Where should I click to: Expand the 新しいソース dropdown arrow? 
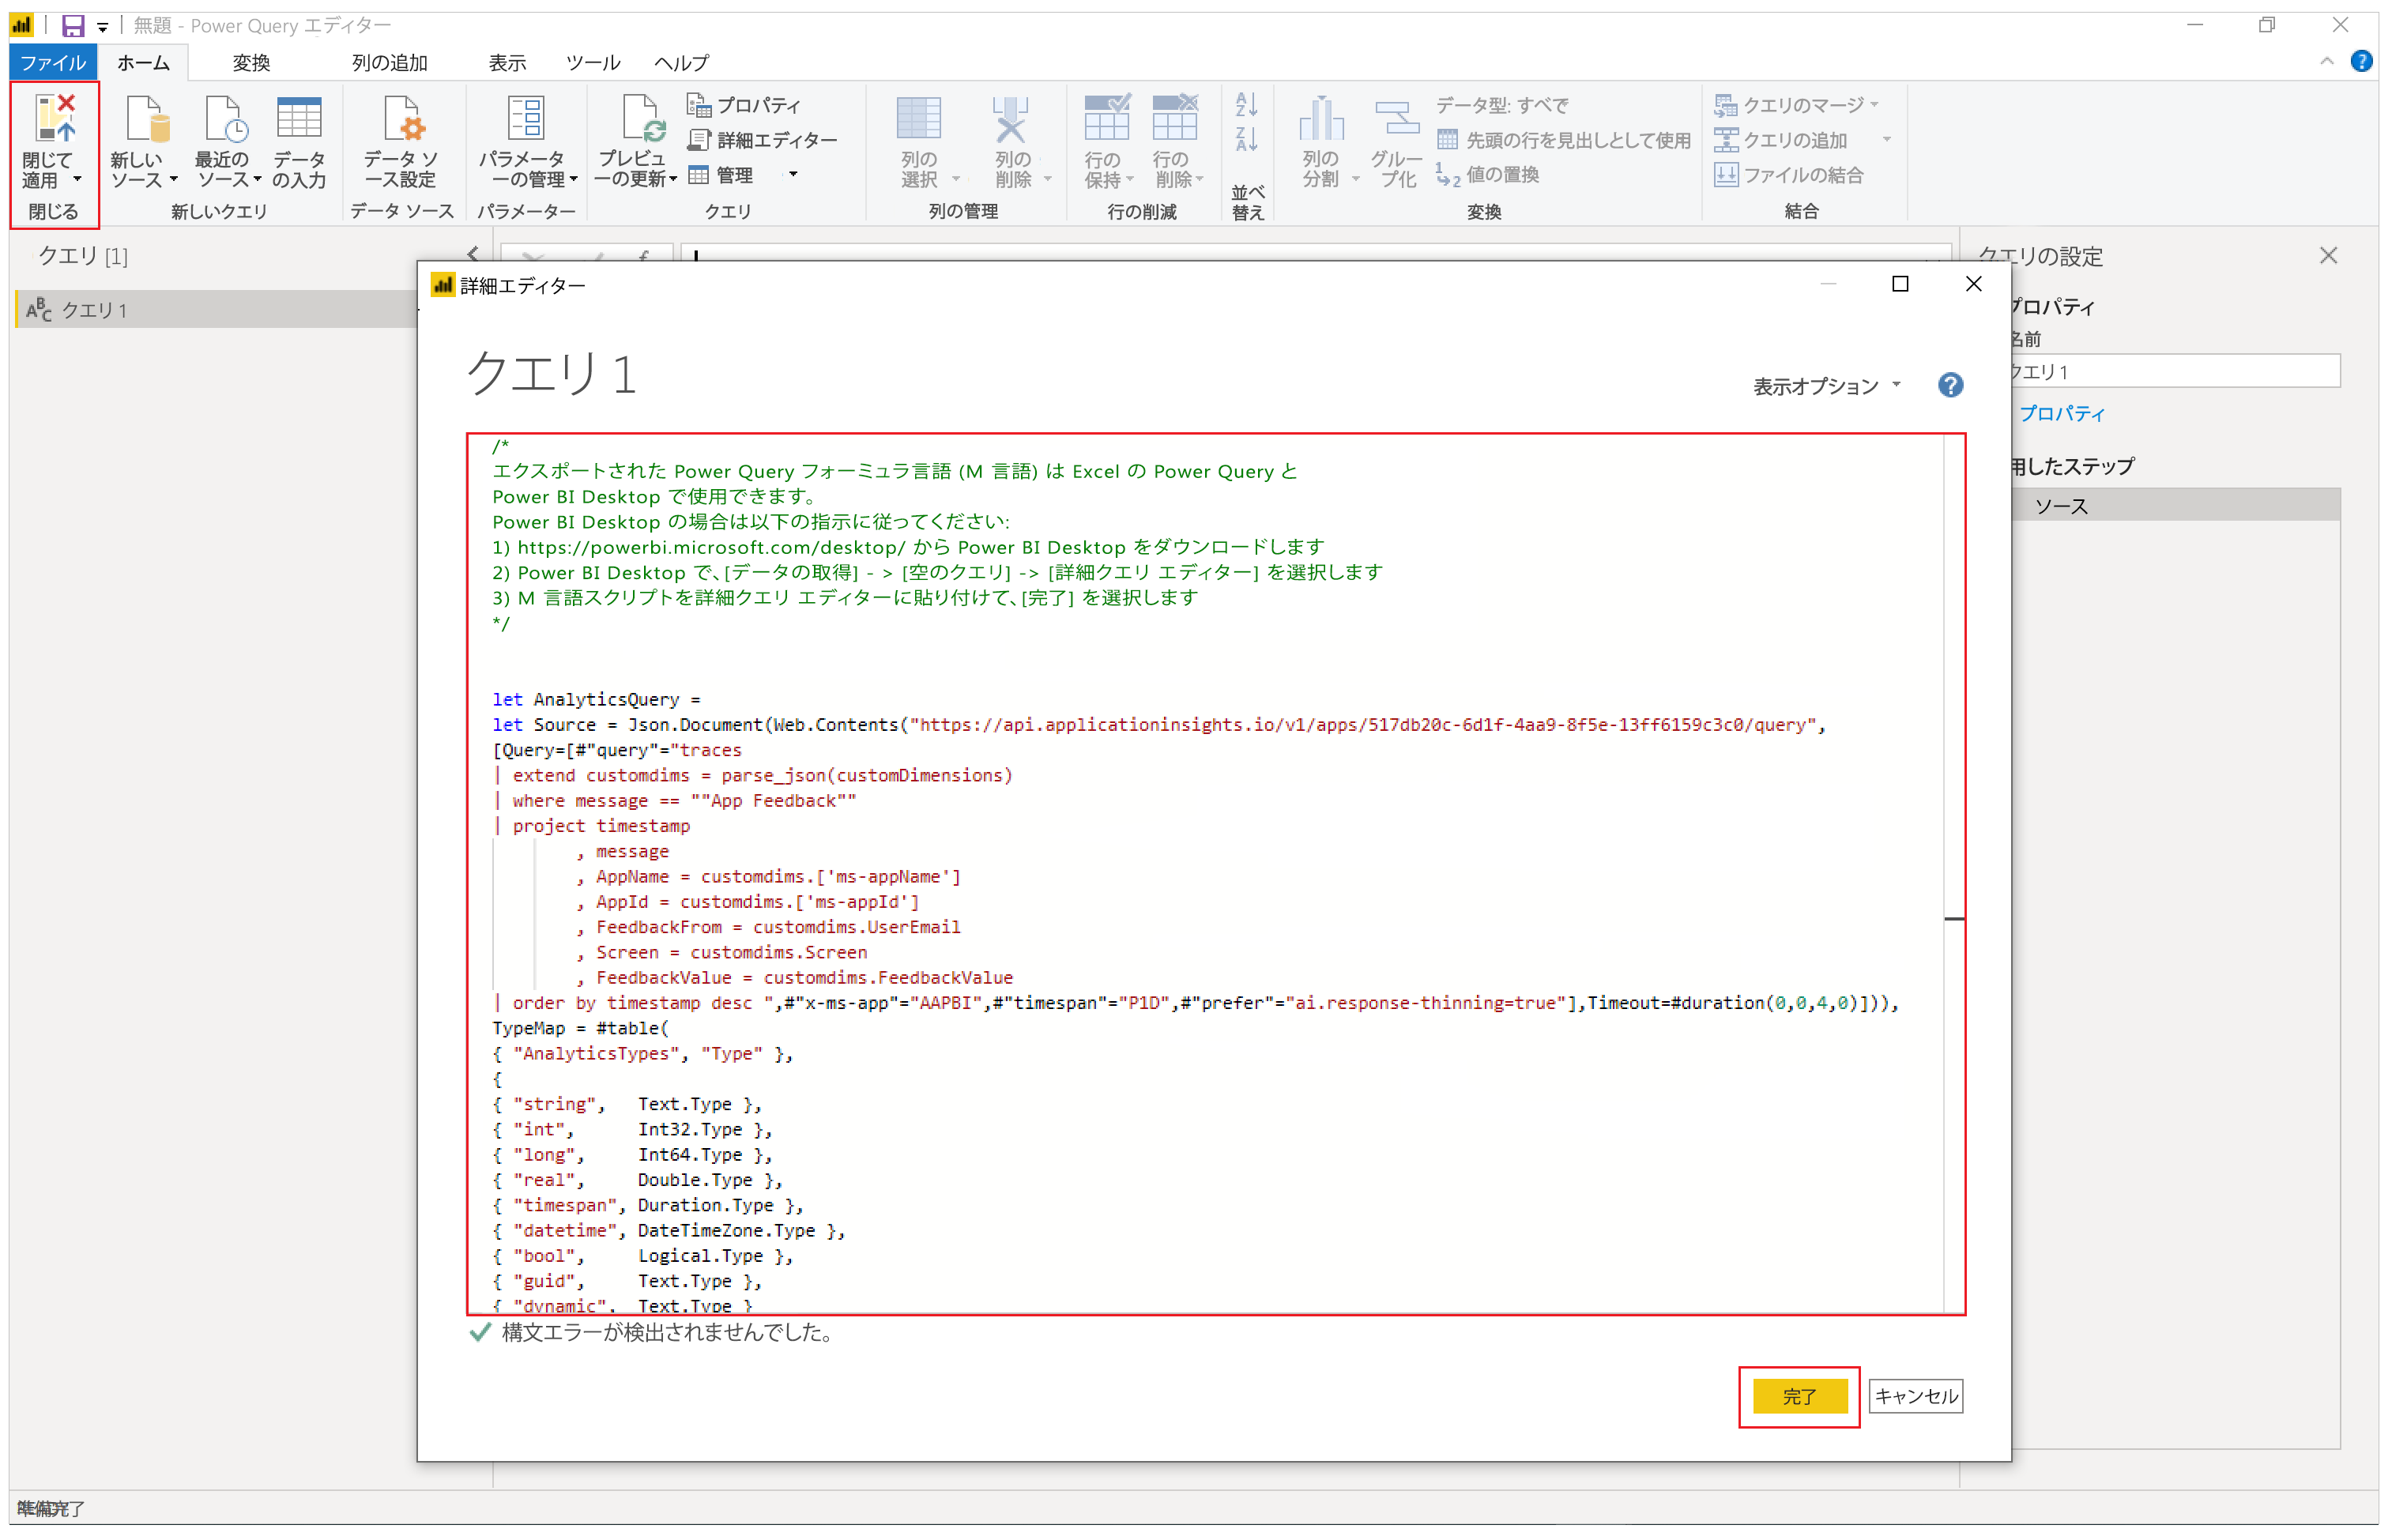point(173,180)
